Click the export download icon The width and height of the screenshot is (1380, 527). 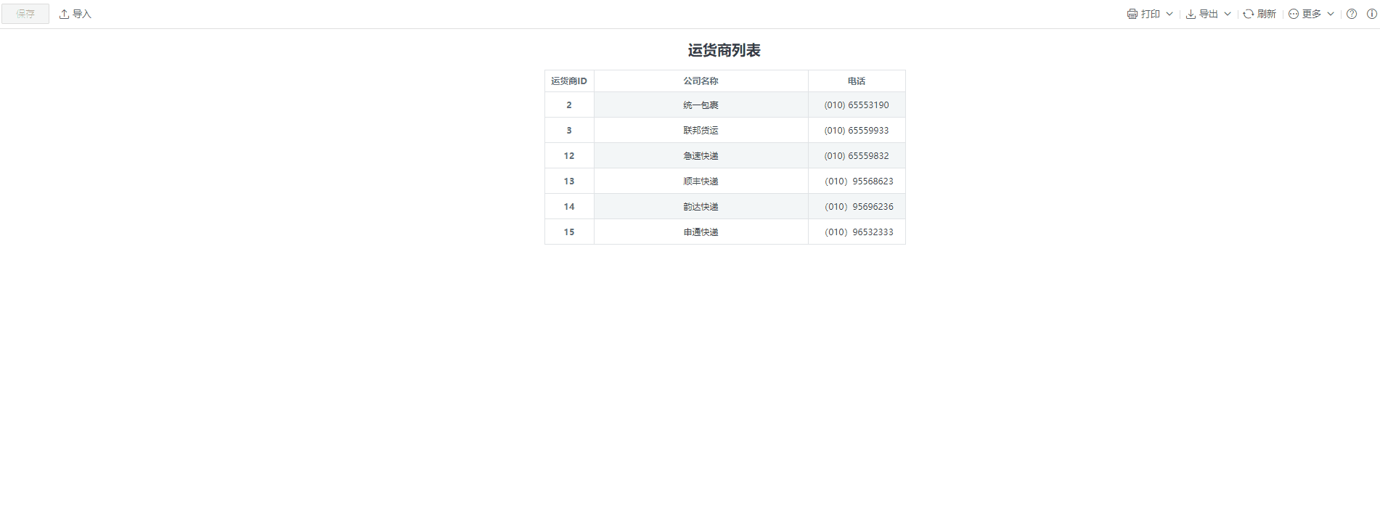tap(1191, 14)
